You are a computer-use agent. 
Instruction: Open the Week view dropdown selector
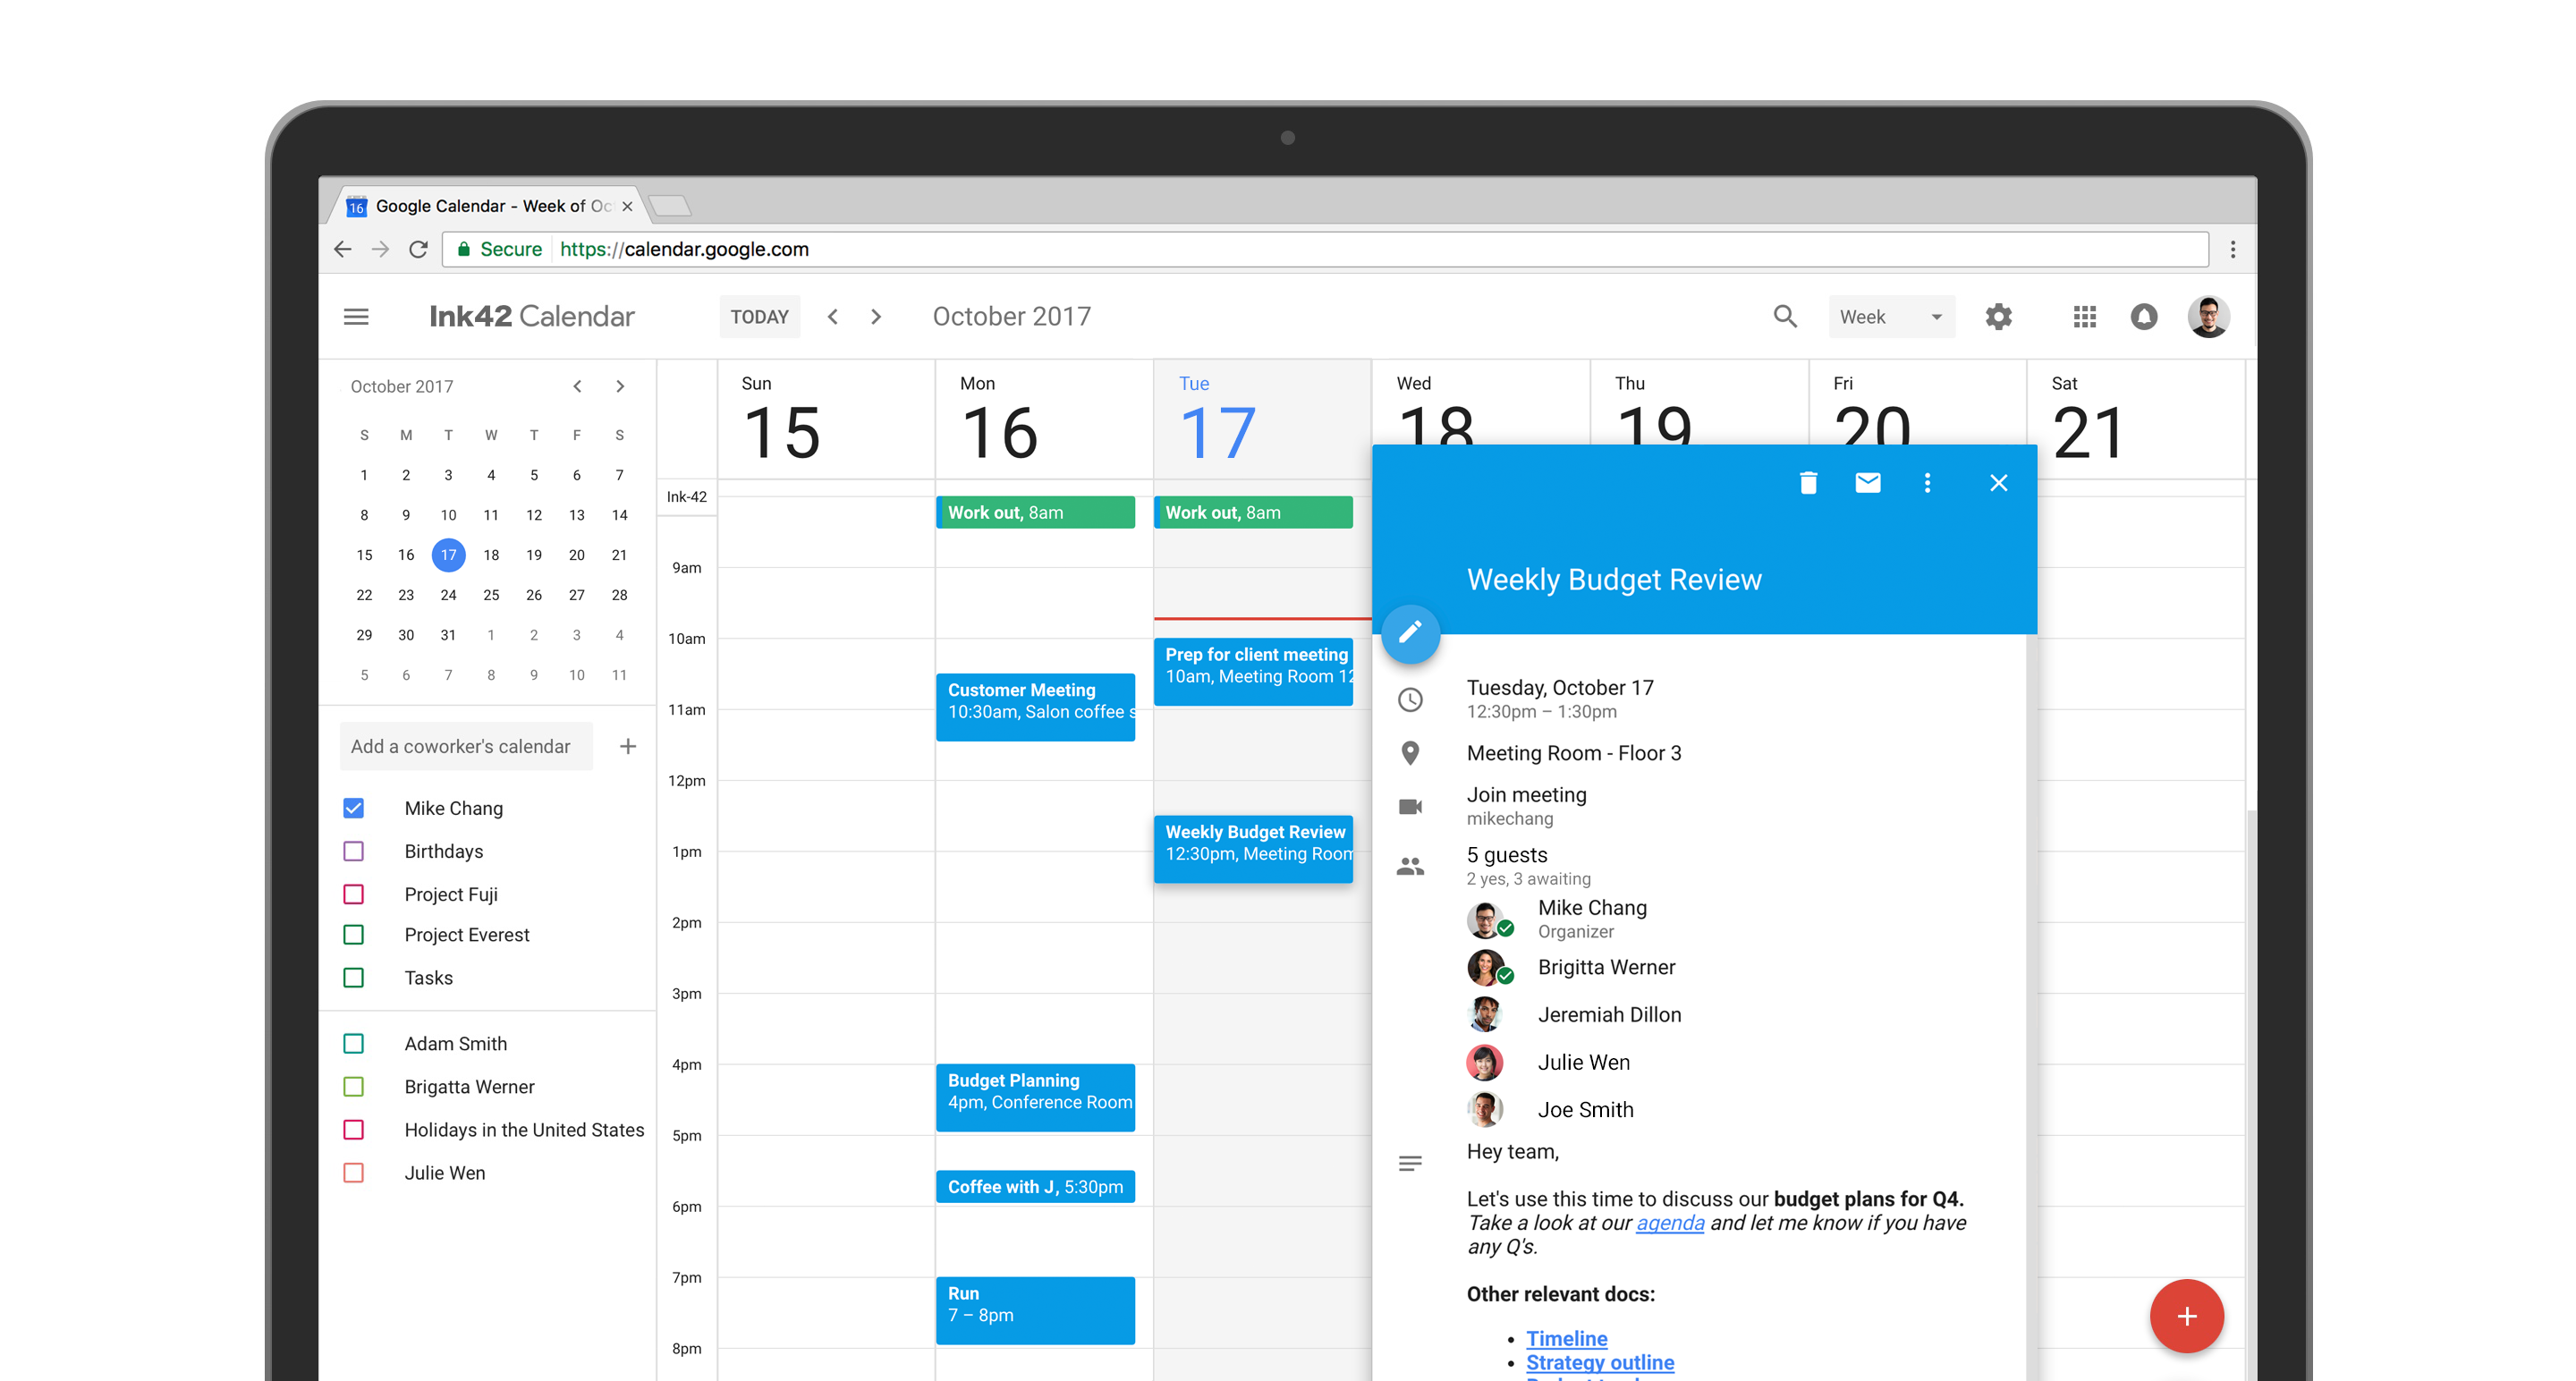pyautogui.click(x=1887, y=315)
